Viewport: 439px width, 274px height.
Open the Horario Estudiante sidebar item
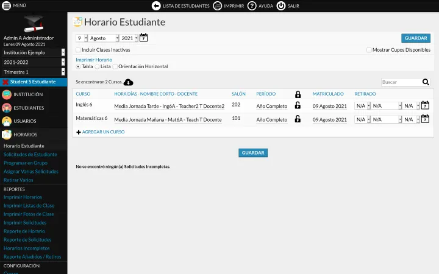pos(24,146)
